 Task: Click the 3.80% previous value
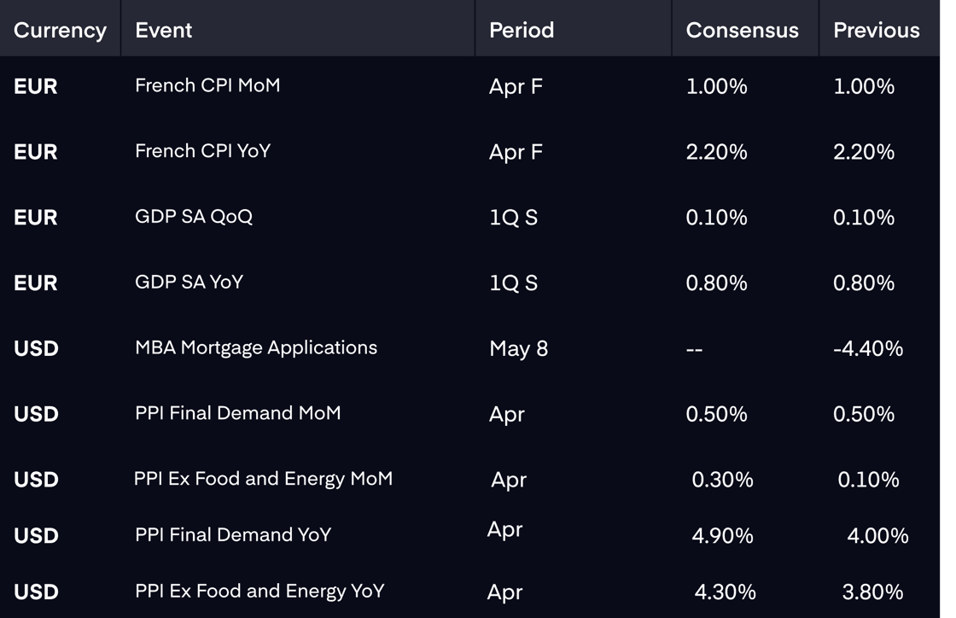(872, 592)
